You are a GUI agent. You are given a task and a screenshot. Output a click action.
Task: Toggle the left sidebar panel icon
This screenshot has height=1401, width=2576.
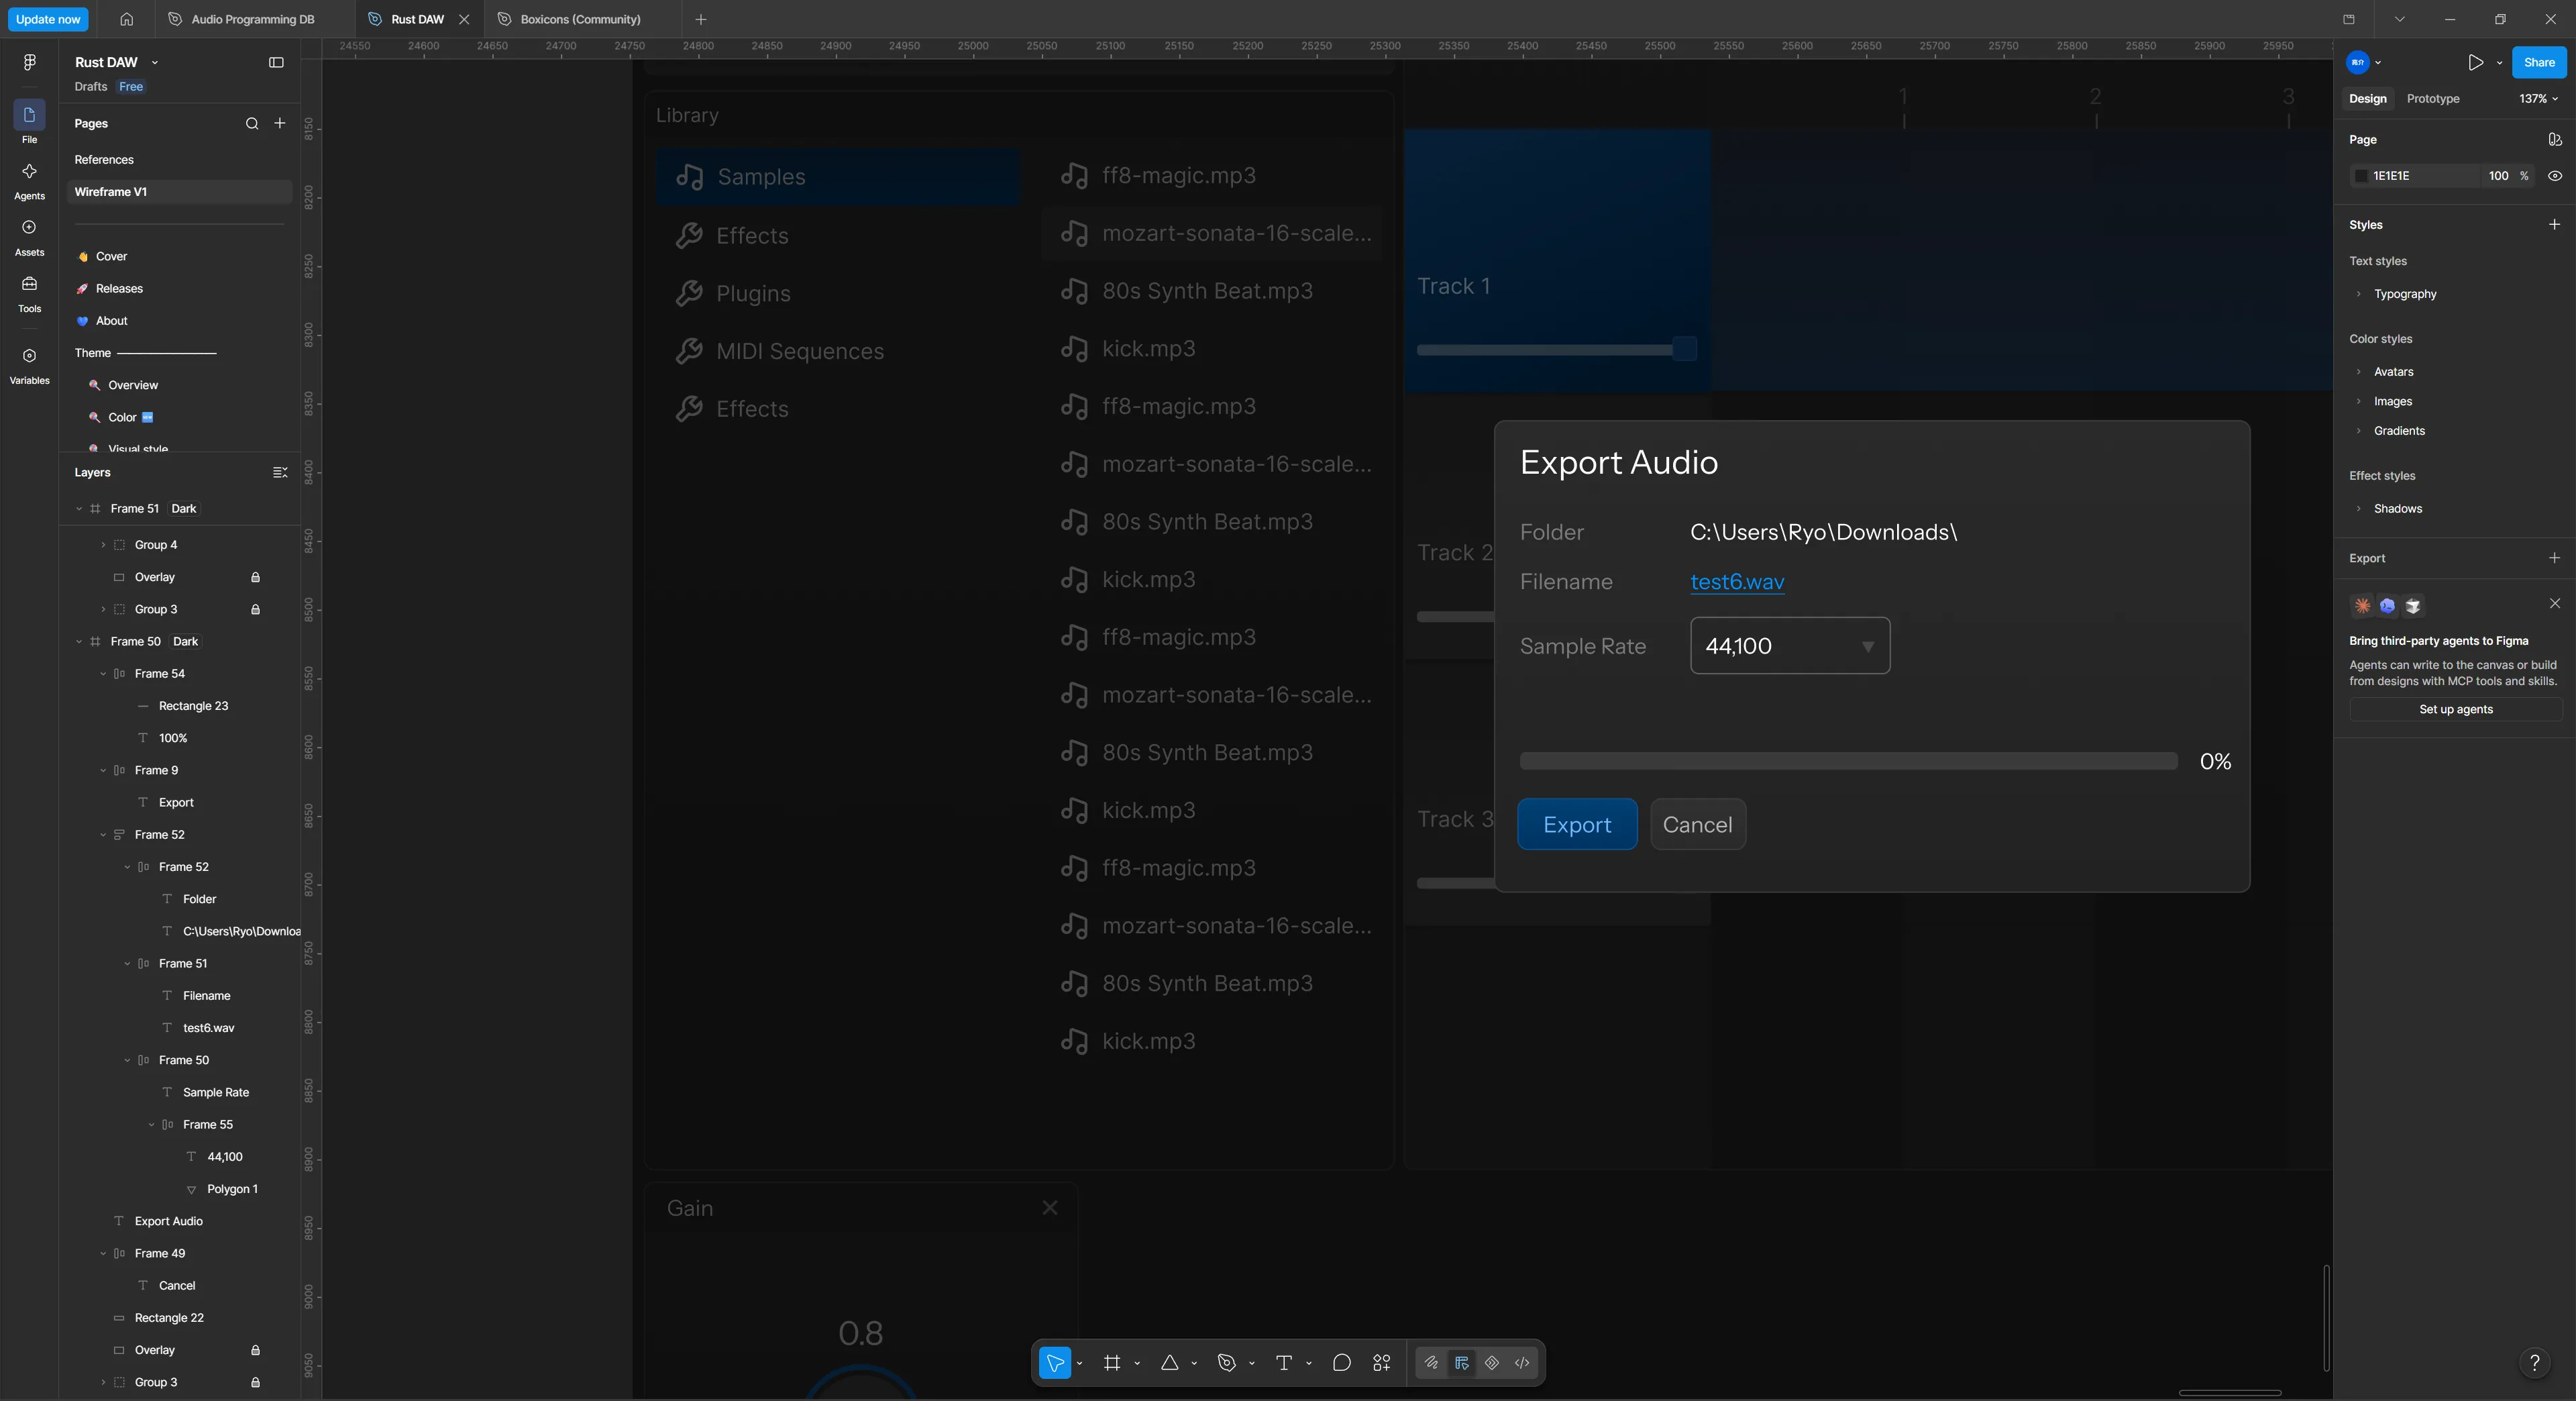276,62
